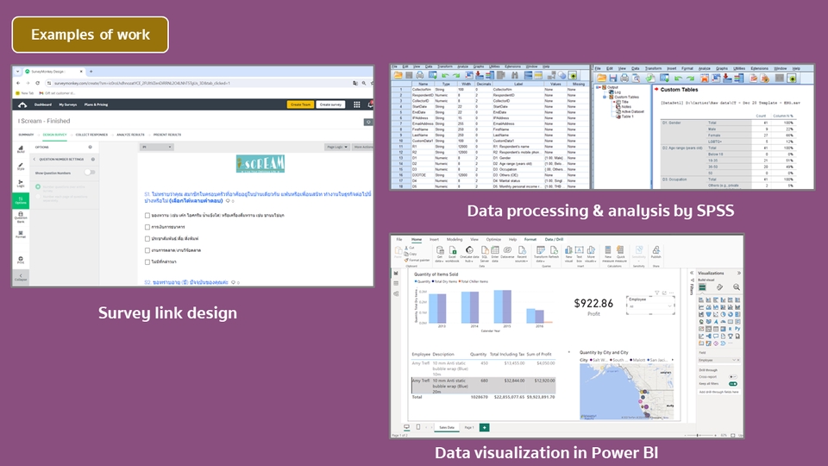Toggle Cross-report switch in Power BI

[x=733, y=377]
